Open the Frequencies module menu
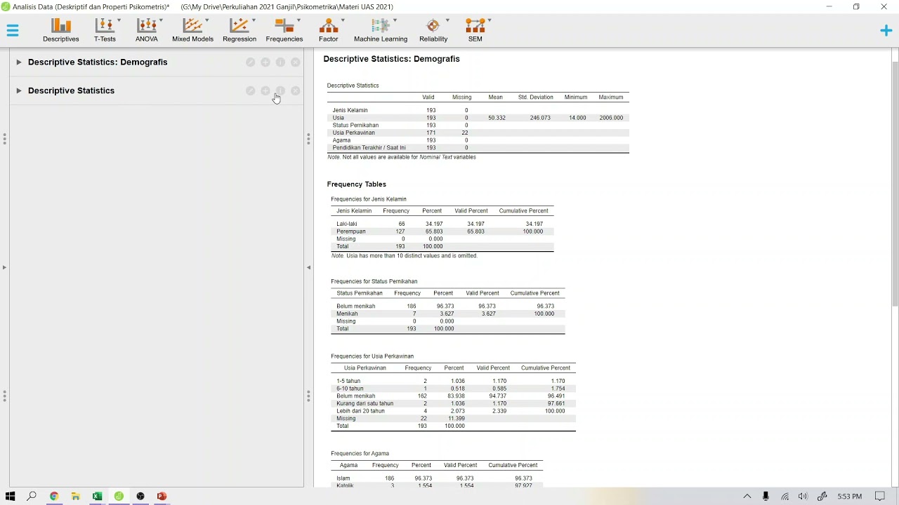 coord(284,30)
